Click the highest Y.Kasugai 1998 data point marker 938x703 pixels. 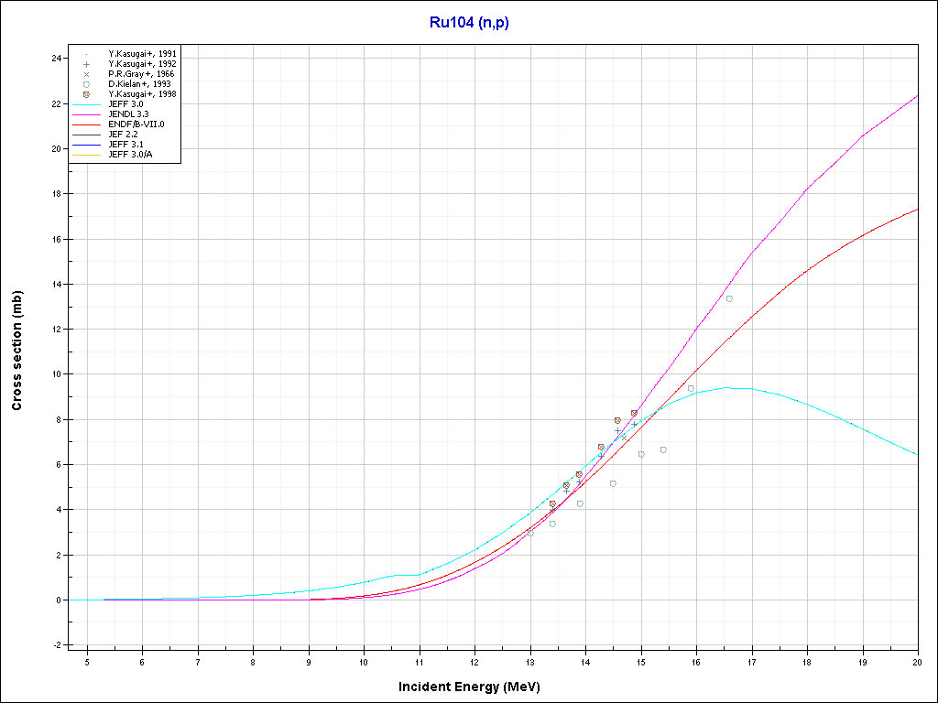(x=634, y=414)
